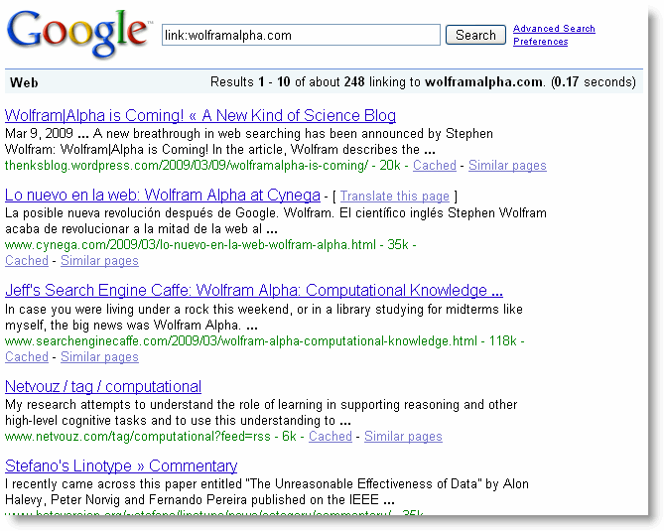Open Cached link for cynega.com result
The height and width of the screenshot is (531, 664).
[27, 260]
